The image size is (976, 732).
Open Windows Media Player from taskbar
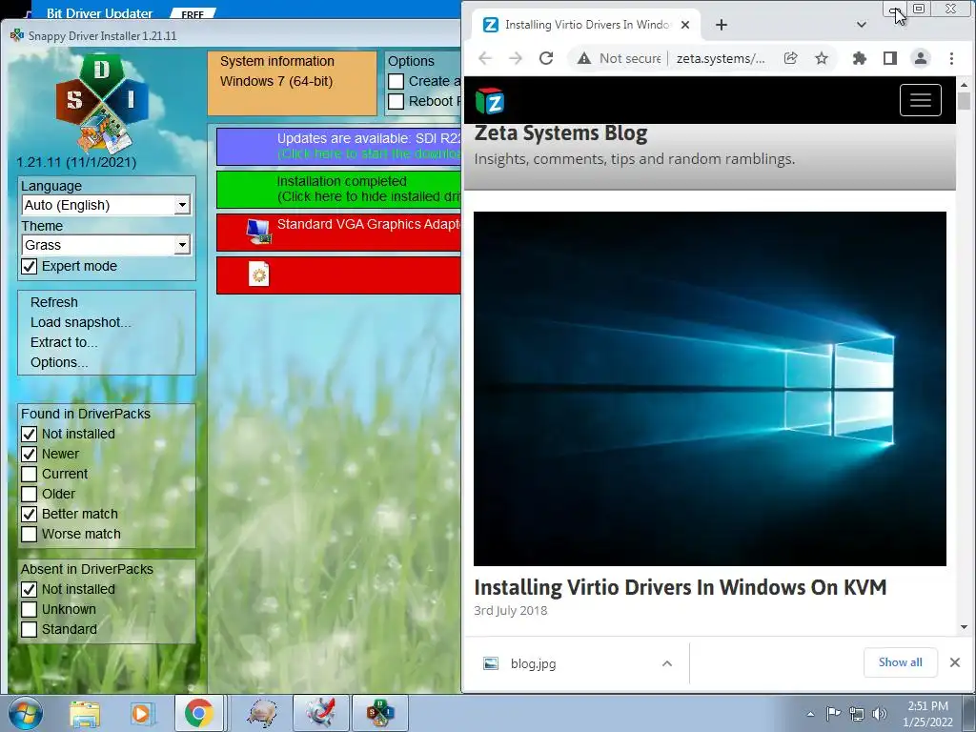(x=141, y=713)
